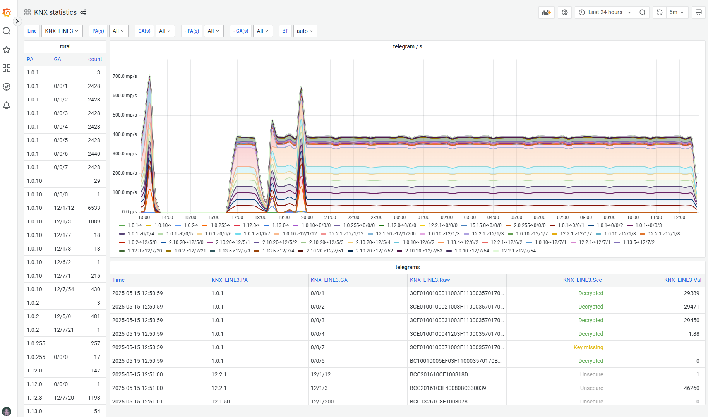Toggle legend series 1.13.0->
708x417 pixels.
point(281,225)
